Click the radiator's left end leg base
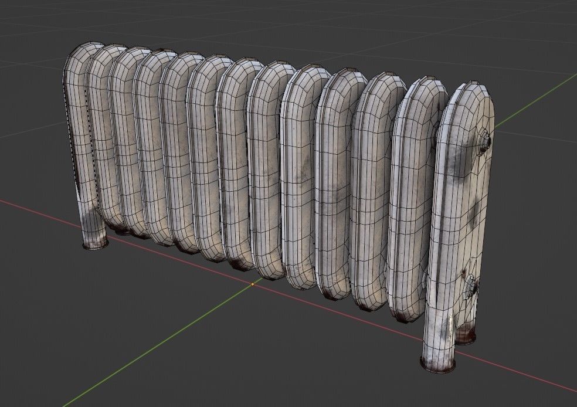This screenshot has width=577, height=407. (96, 244)
